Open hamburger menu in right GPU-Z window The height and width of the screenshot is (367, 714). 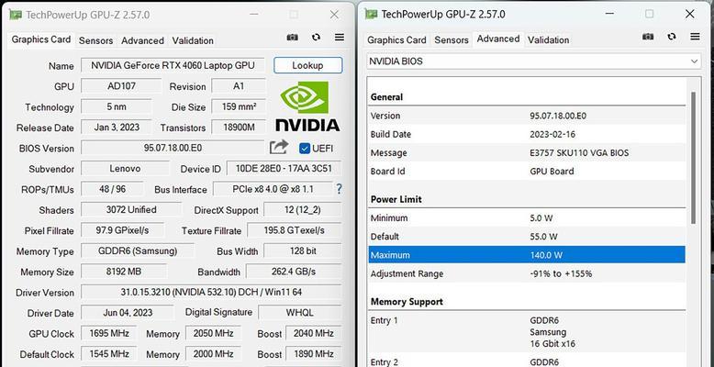click(695, 37)
